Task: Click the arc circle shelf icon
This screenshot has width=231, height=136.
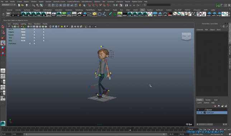Action: [x=165, y=14]
